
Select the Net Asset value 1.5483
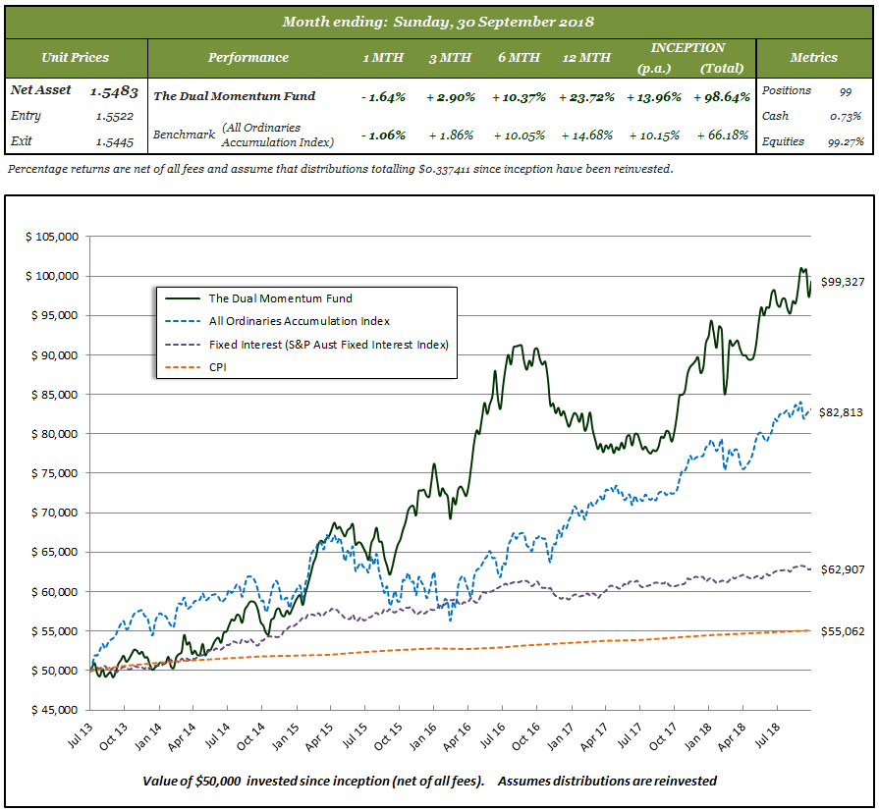[114, 91]
